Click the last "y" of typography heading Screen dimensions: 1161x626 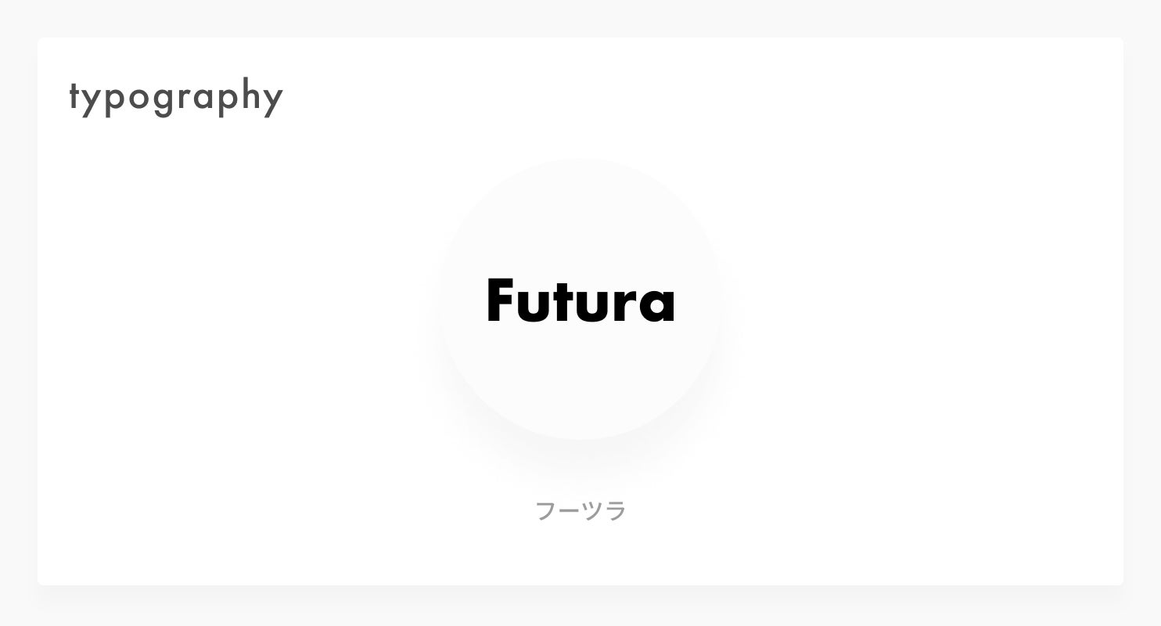[272, 103]
